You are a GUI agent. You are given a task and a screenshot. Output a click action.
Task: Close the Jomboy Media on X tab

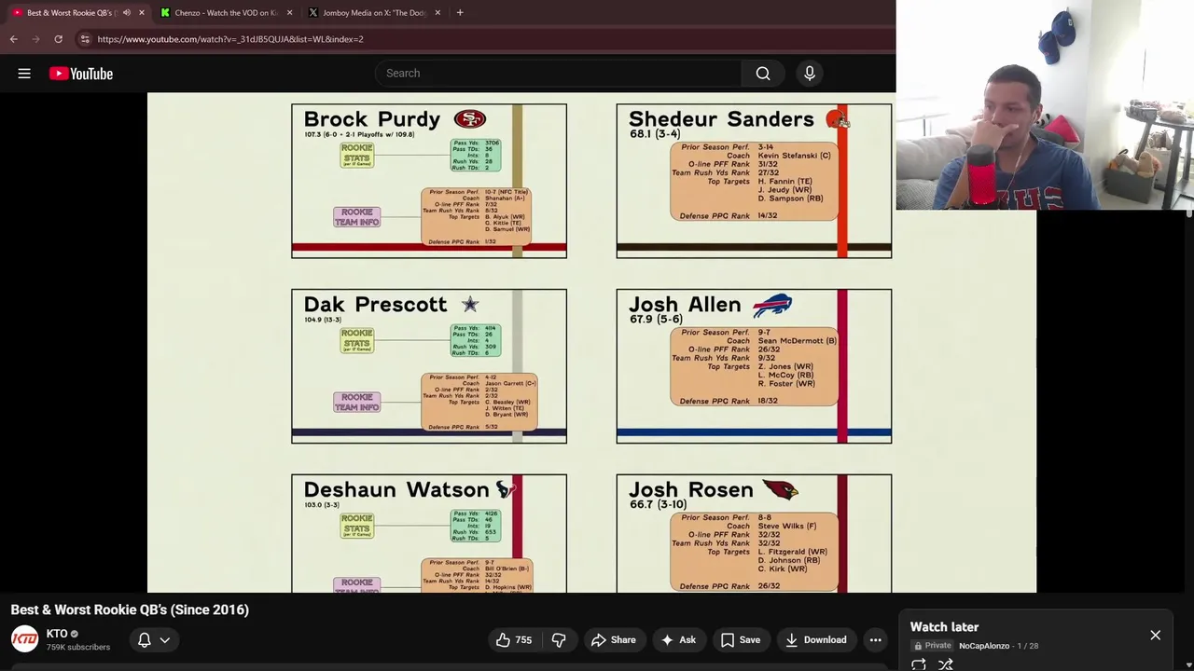click(437, 13)
